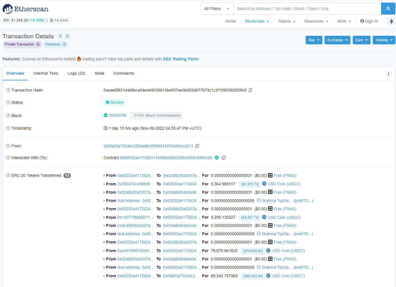
Task: Click the contract verified green checkmark
Action: click(217, 158)
